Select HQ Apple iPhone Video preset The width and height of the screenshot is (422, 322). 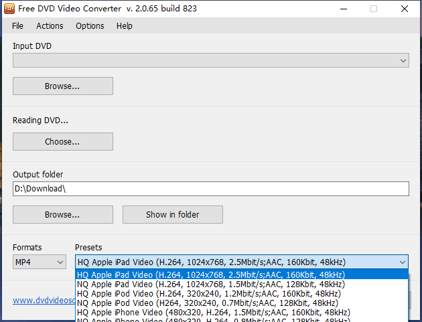tap(242, 313)
